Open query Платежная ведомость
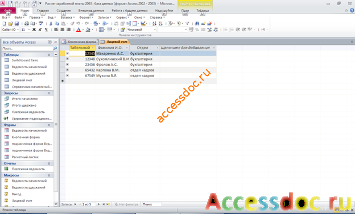This screenshot has height=214, width=355. (x=28, y=112)
